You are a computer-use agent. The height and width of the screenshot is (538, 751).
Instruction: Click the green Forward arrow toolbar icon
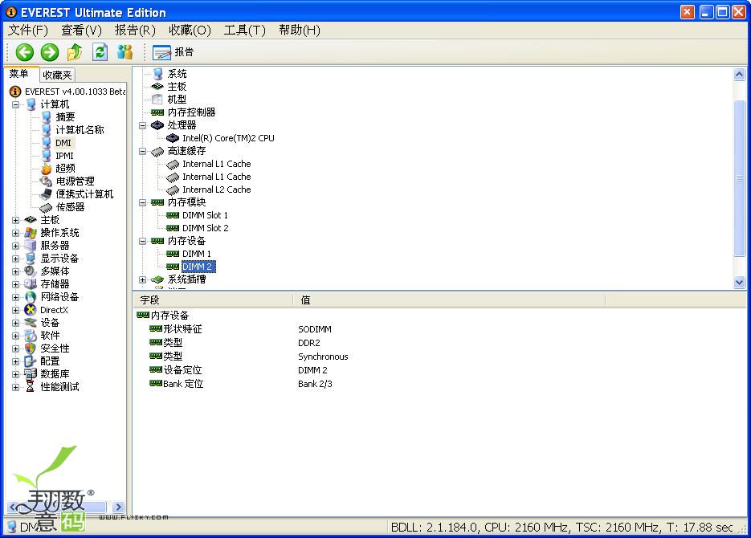[50, 52]
